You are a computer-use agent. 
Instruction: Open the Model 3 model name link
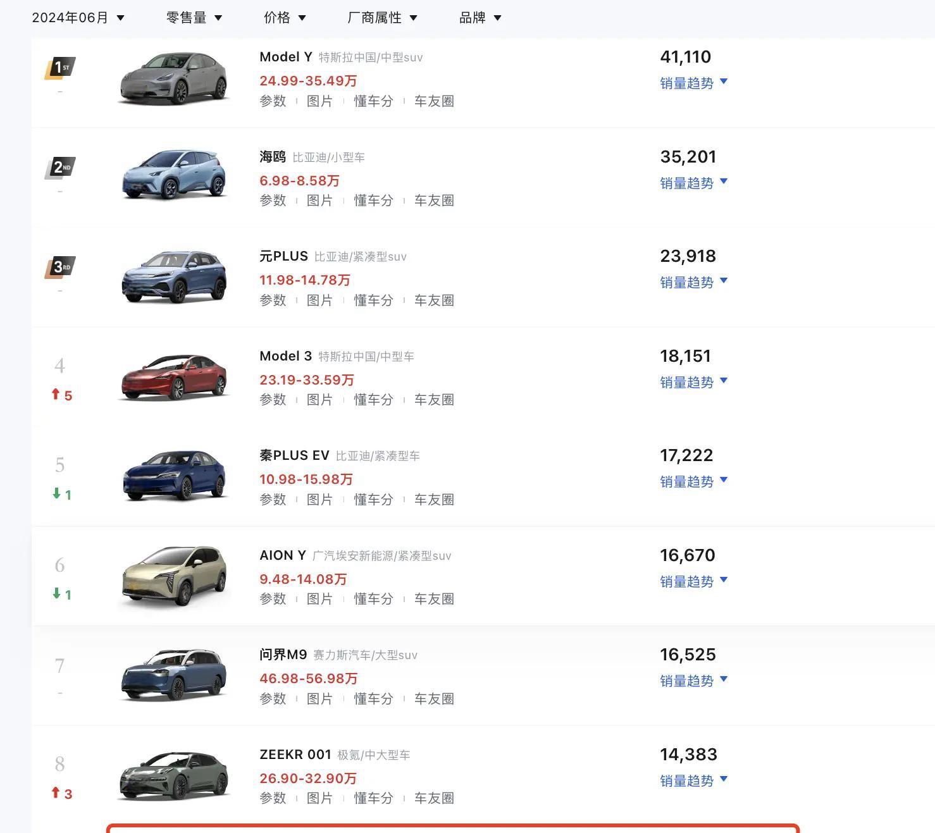coord(285,356)
